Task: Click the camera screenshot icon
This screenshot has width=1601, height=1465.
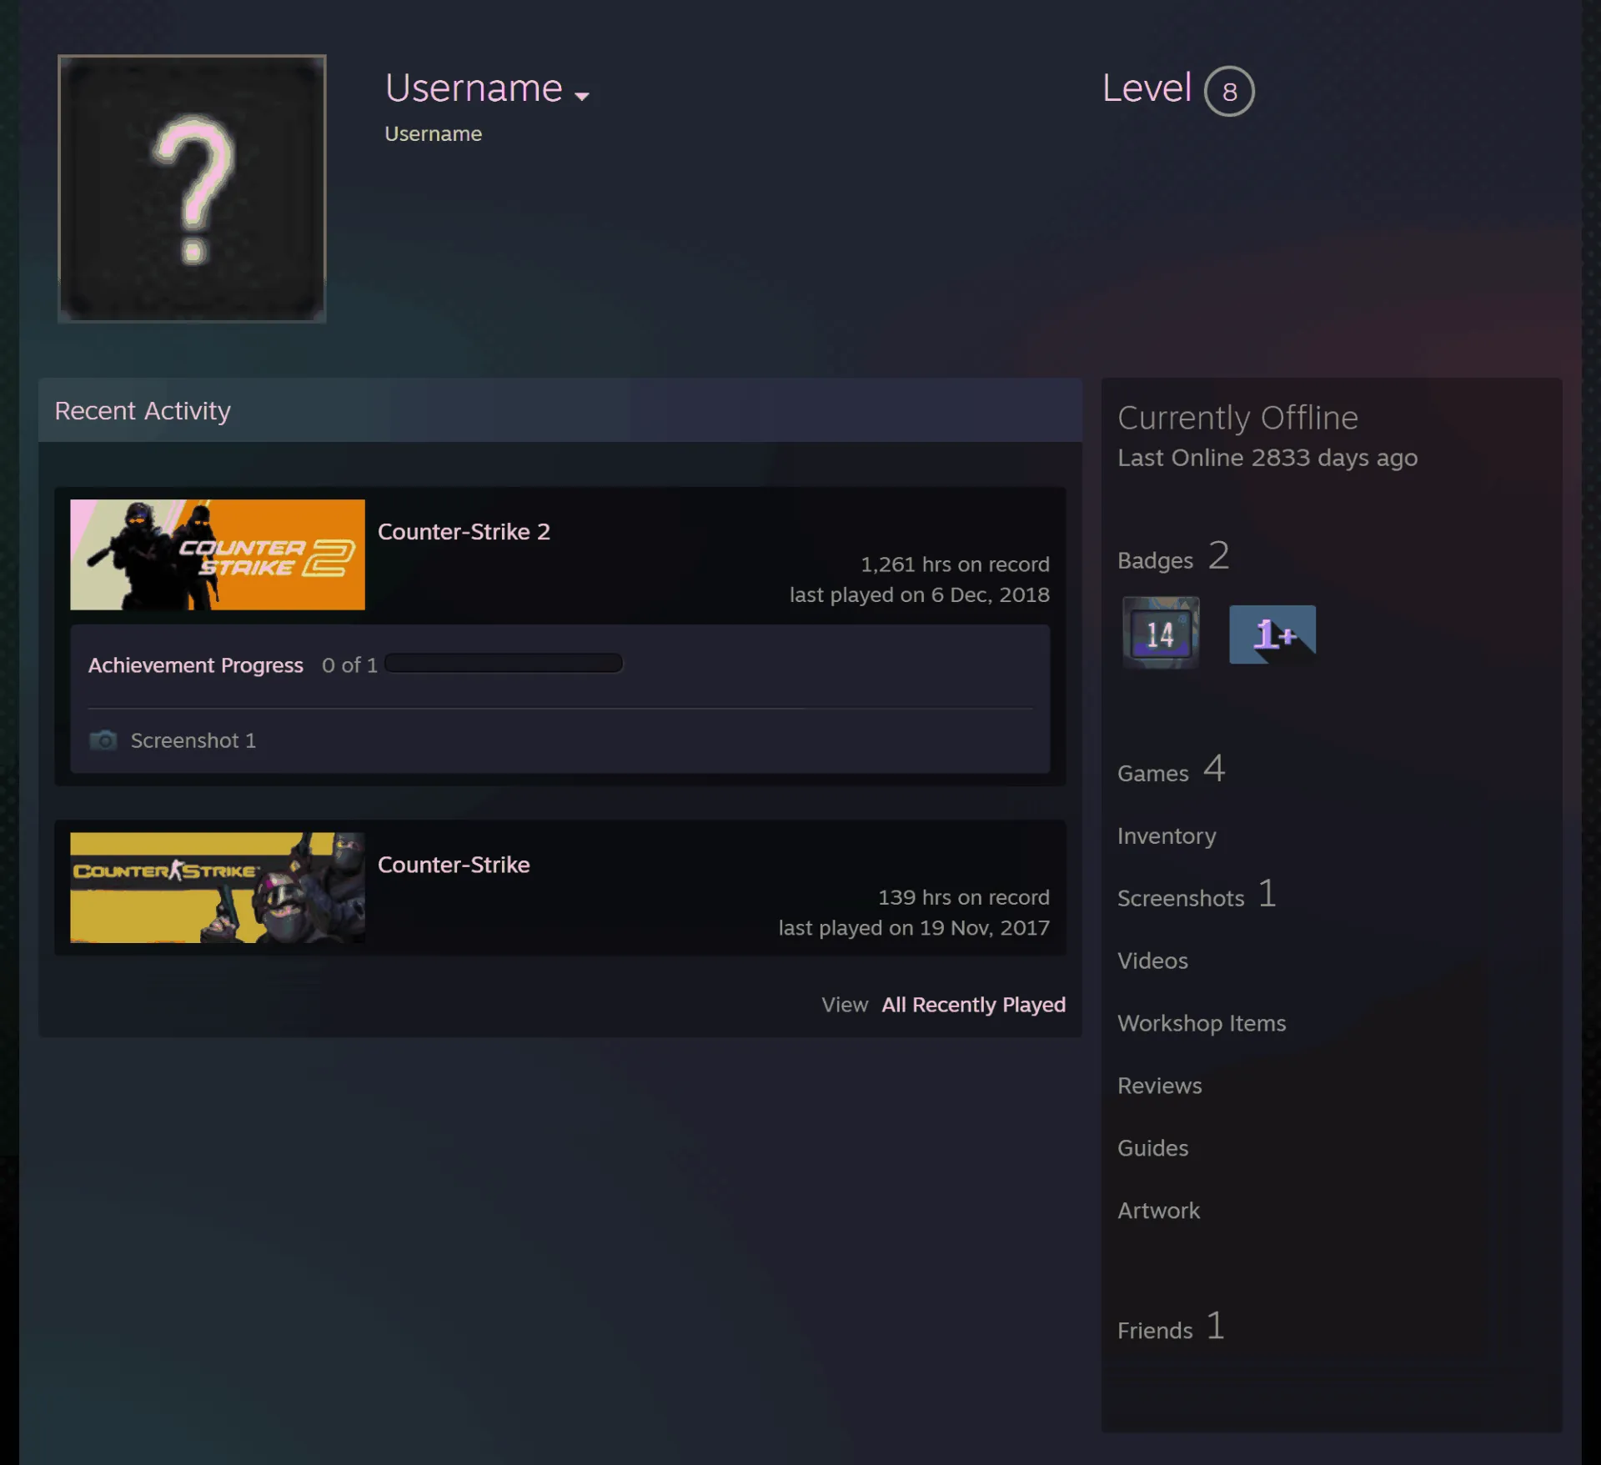Action: [103, 740]
